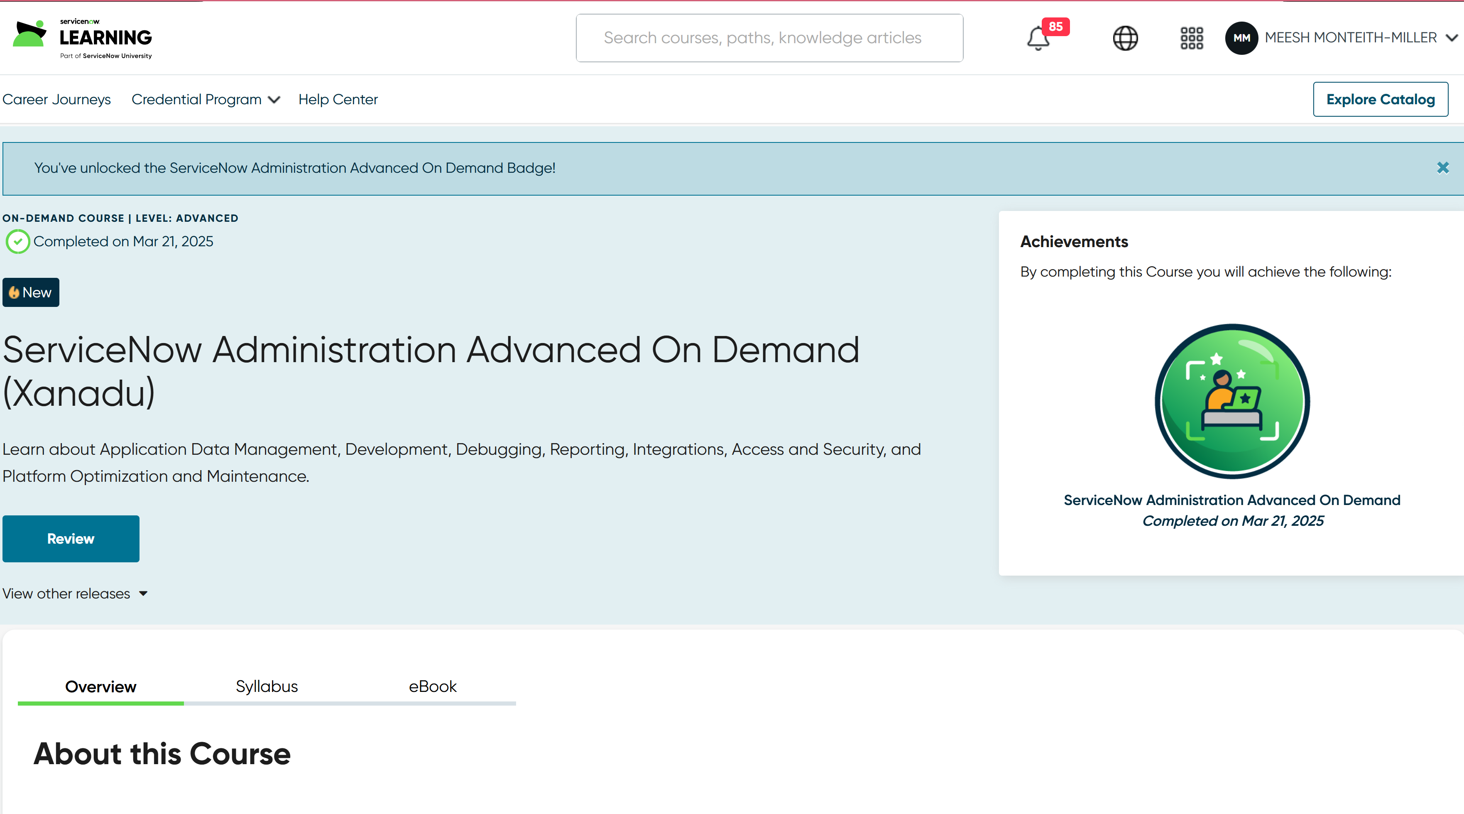Click the Explore Catalog button
The width and height of the screenshot is (1464, 814).
[x=1380, y=100]
